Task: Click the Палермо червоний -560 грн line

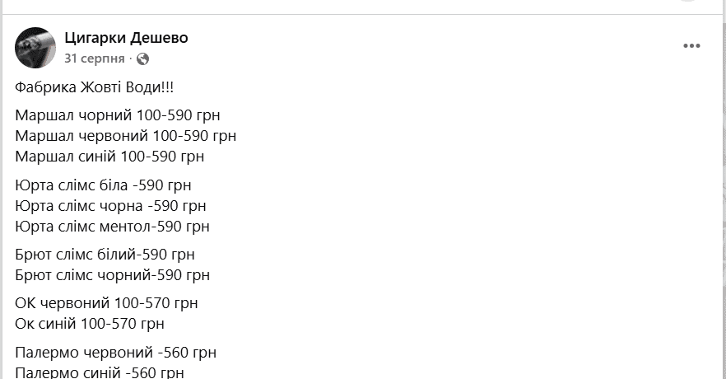Action: pos(115,353)
